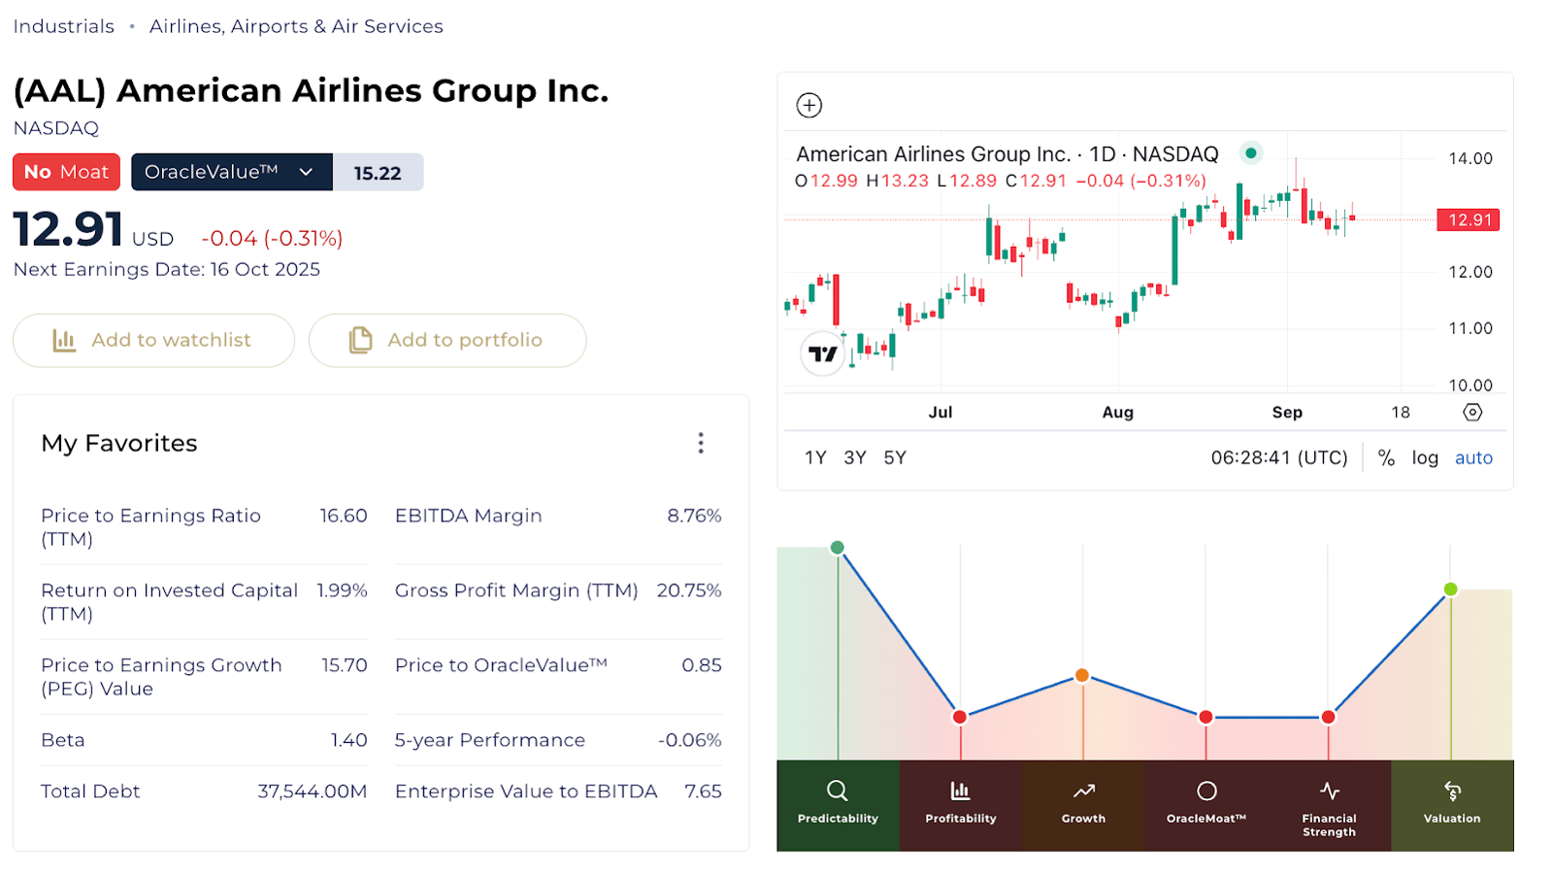
Task: Toggle auto scale on chart
Action: click(x=1472, y=458)
